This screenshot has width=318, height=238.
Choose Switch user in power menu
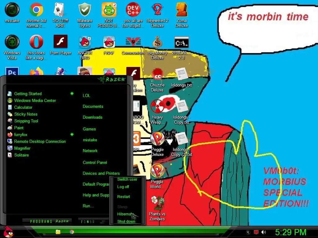coord(127,179)
